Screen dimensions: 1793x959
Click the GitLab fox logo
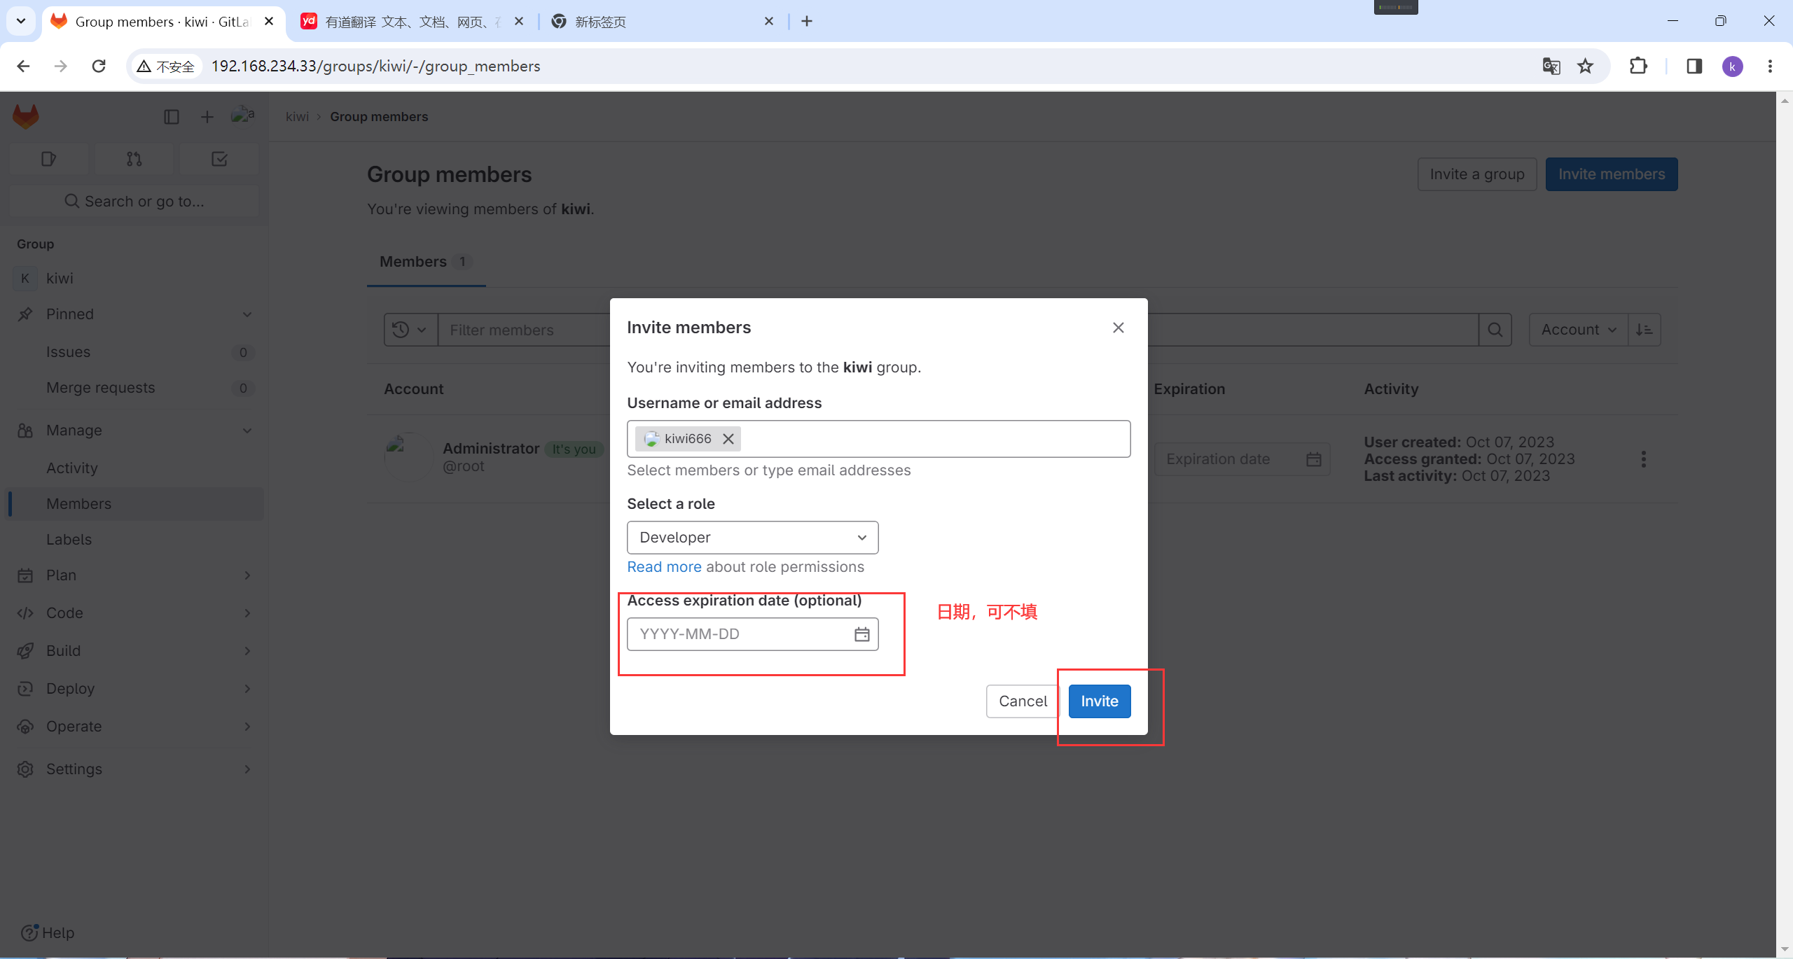pyautogui.click(x=26, y=116)
